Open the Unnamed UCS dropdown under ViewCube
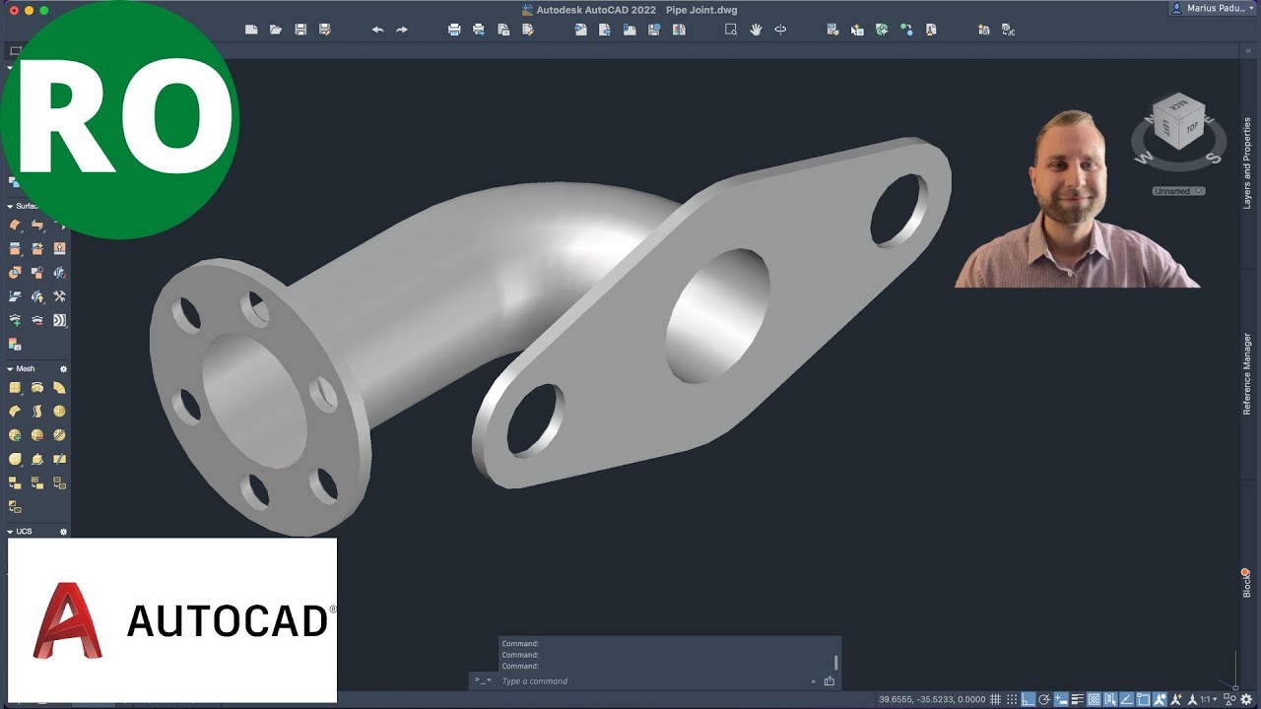The height and width of the screenshot is (709, 1261). (x=1178, y=191)
